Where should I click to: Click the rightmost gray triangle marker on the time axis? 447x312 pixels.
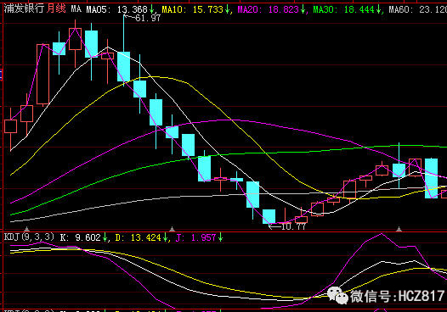click(399, 229)
